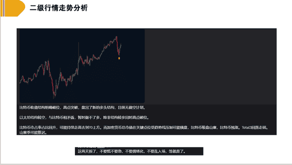292x165 pixels.
Task: Select paragraph starting 比特币市占率占比回升
Action: 144,130
